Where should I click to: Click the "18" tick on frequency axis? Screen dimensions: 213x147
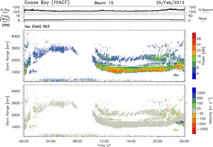point(18,16)
